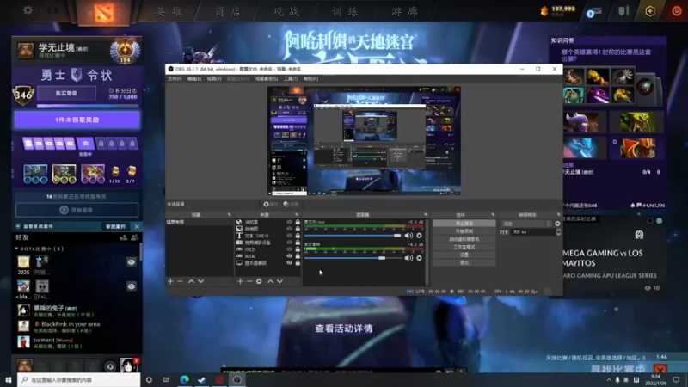Toggle visibility of the video capture device source
The image size is (688, 387).
click(x=289, y=243)
